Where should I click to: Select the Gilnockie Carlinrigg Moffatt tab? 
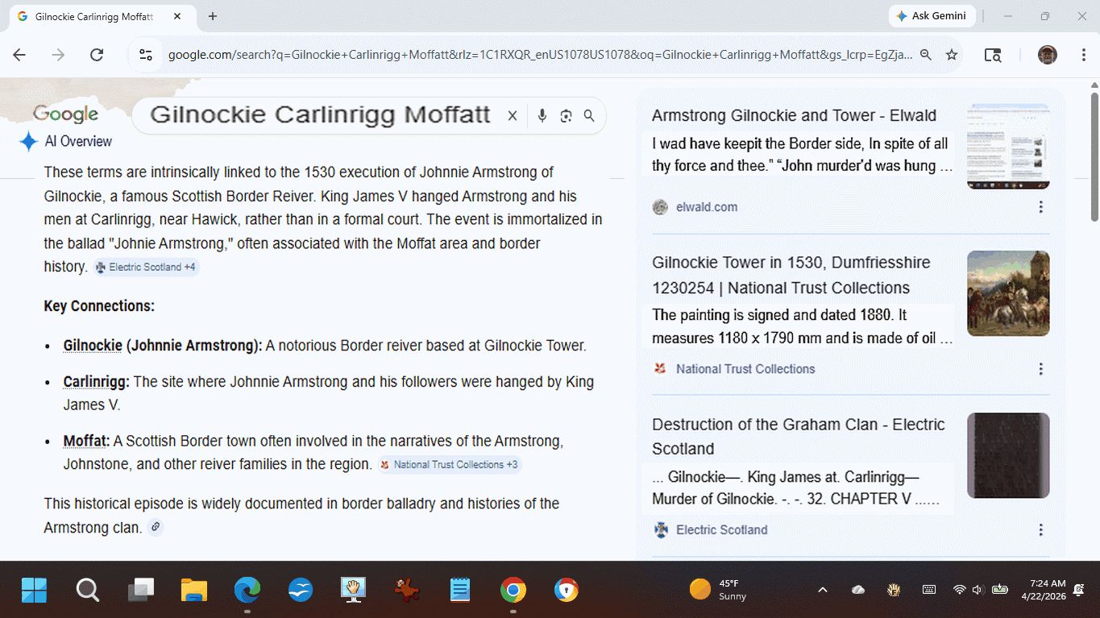pos(93,16)
